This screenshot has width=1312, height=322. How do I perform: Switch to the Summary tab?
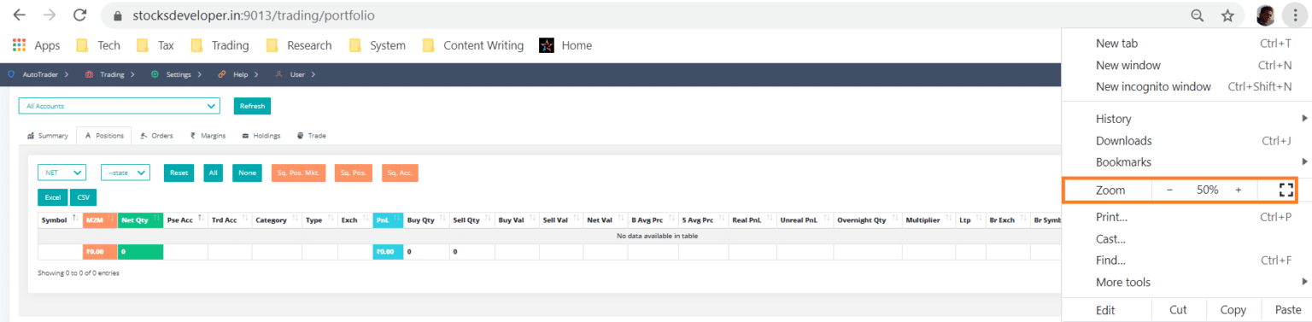(x=47, y=136)
